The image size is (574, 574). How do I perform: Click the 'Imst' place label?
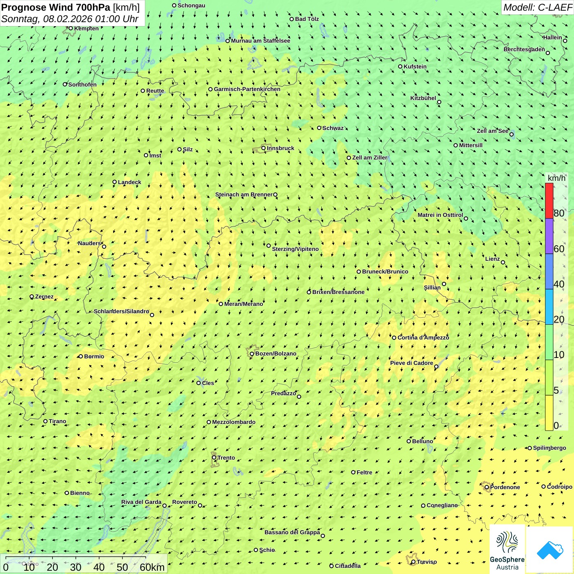pos(155,155)
